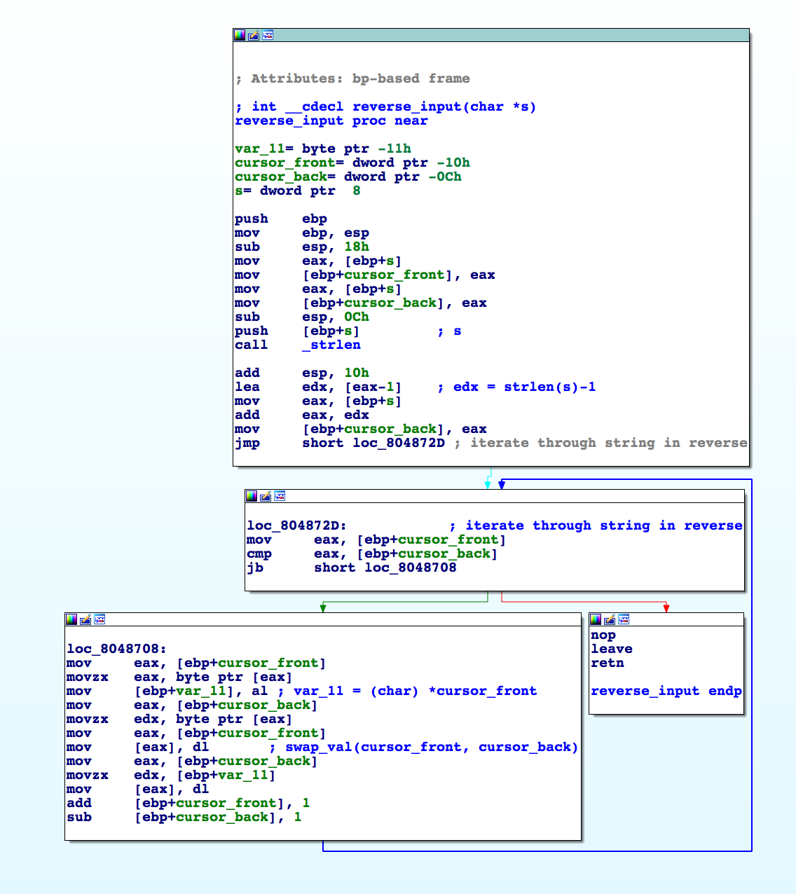
Task: Click color icon on loc_8048708 swap block
Action: tap(71, 619)
